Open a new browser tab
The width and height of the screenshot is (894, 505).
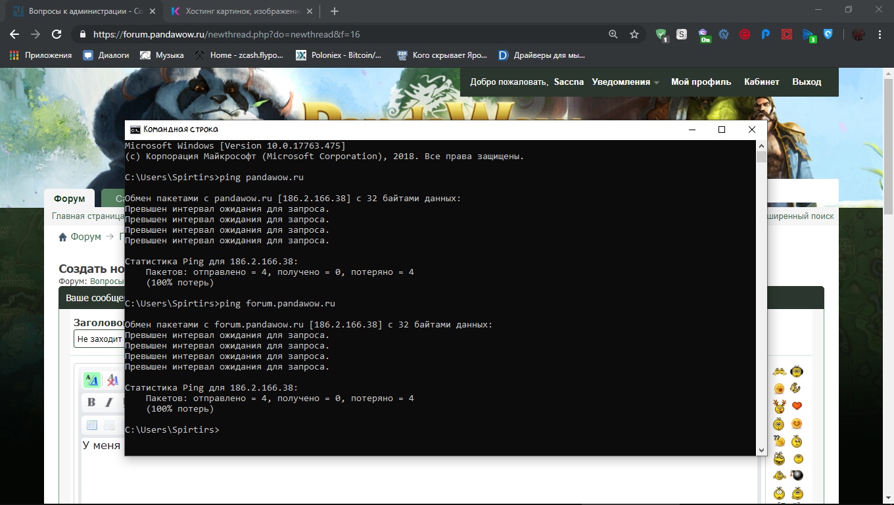click(x=335, y=11)
